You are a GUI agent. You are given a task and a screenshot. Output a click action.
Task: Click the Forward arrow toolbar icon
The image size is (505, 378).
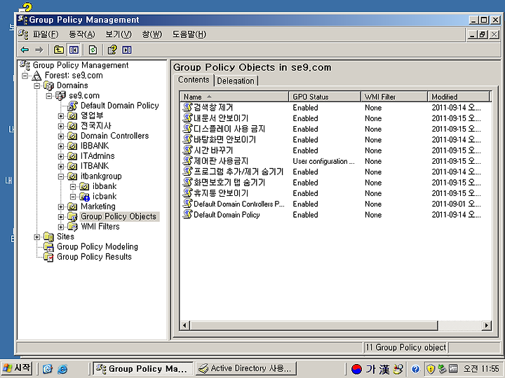(39, 50)
